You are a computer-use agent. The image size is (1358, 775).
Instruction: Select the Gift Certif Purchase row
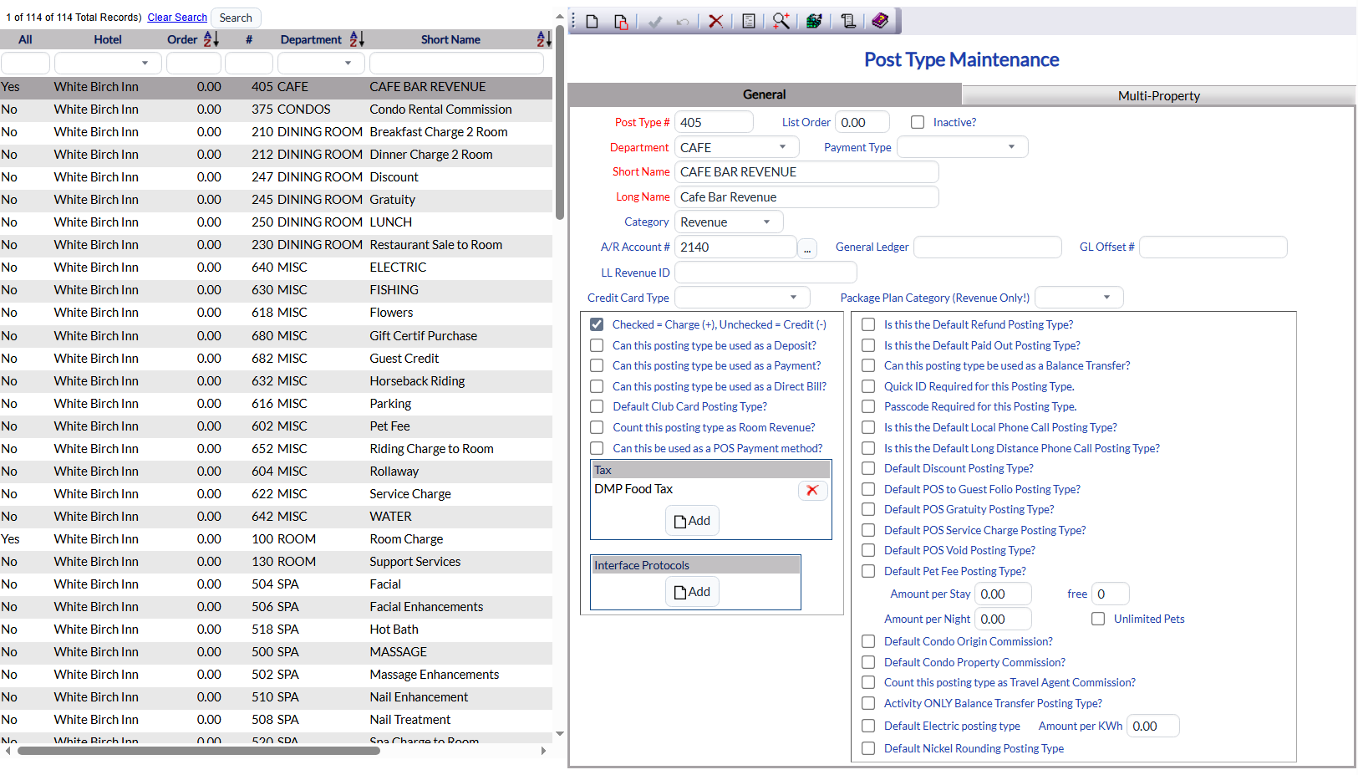tap(276, 336)
